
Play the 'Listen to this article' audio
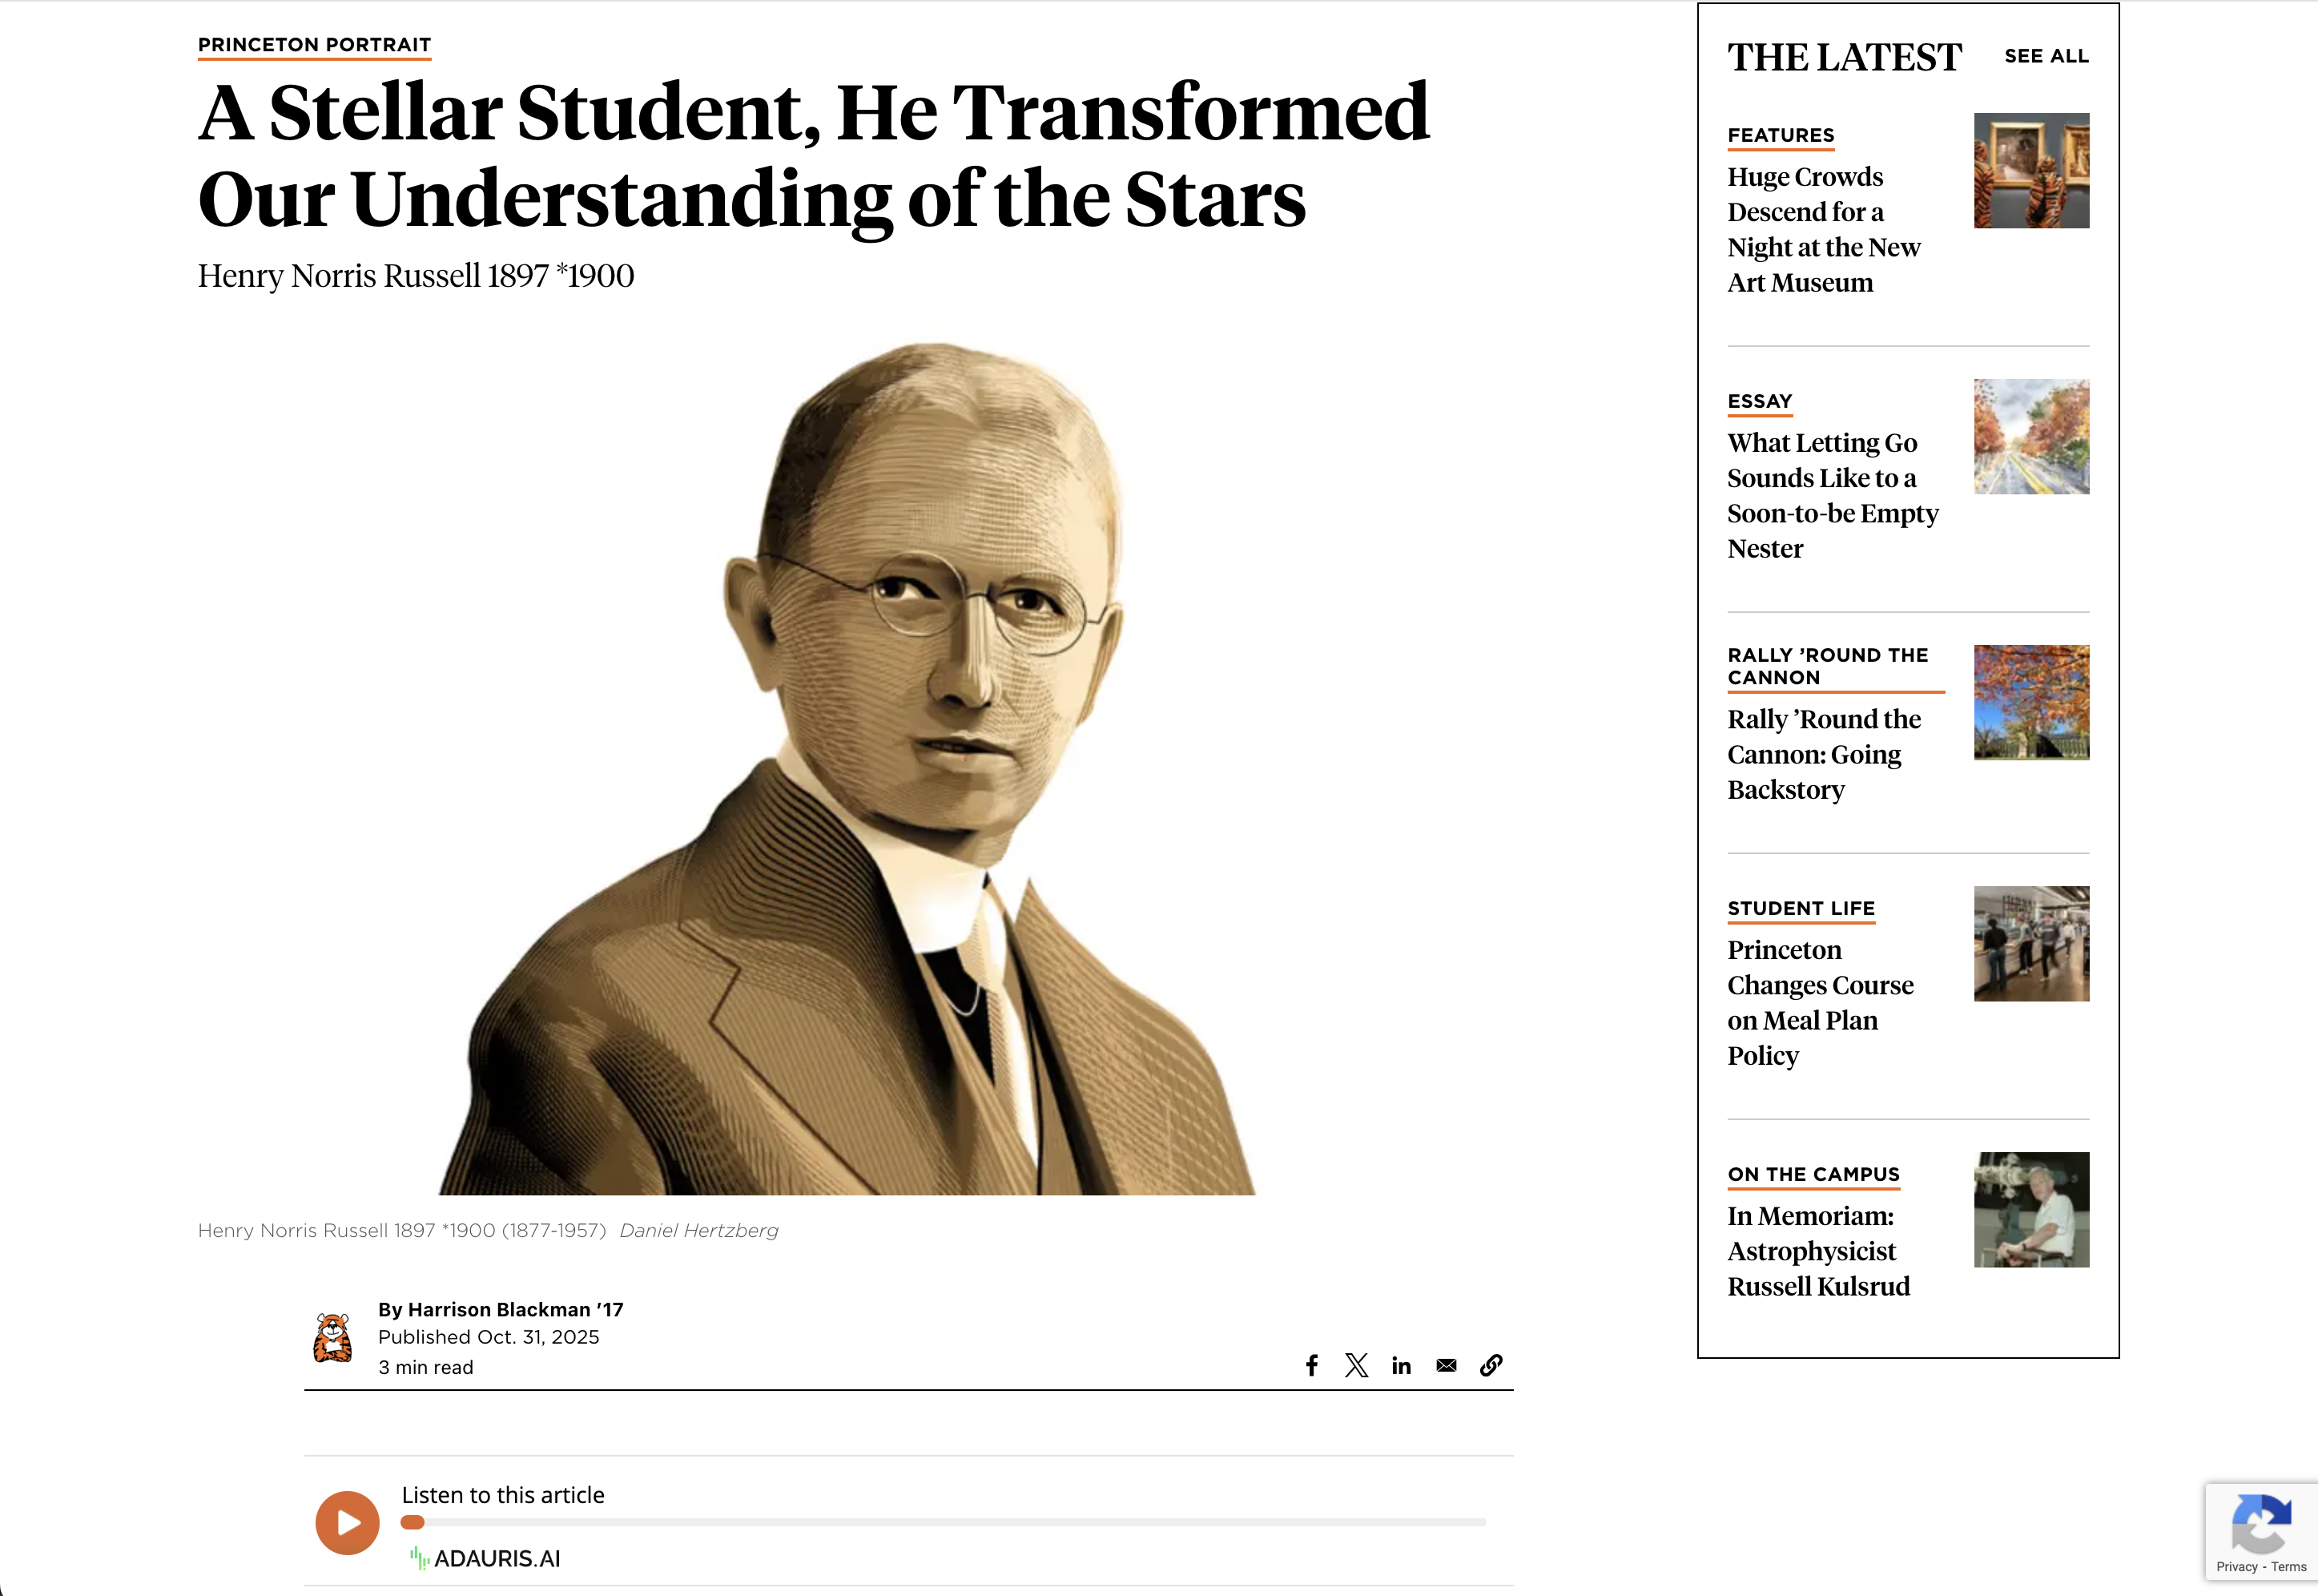(346, 1522)
